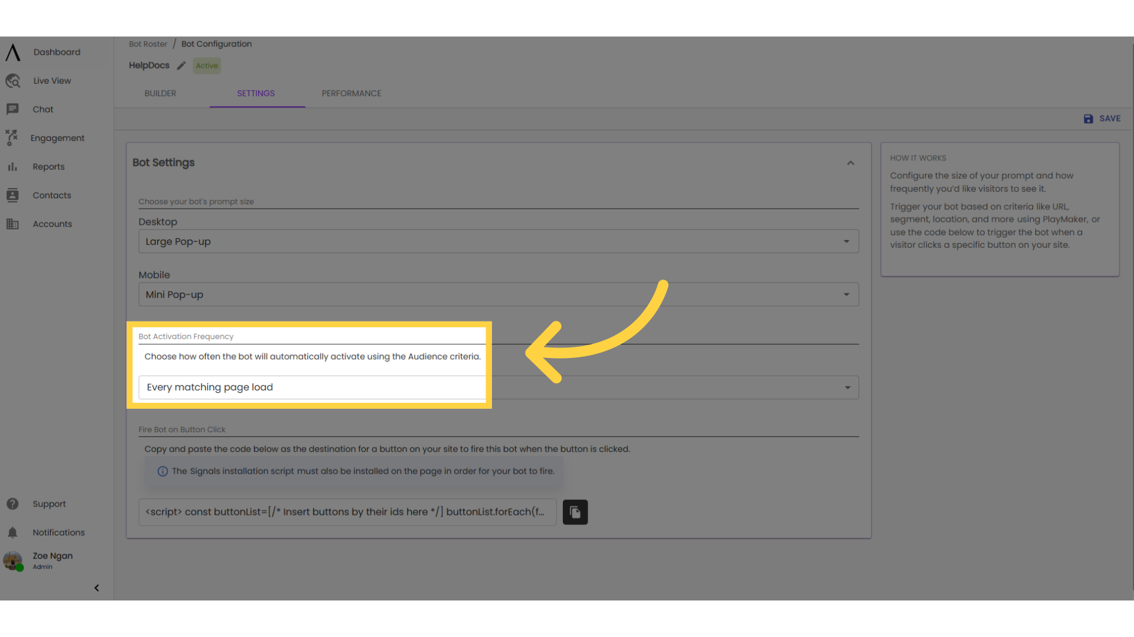
Task: Click the Engagement icon in sidebar
Action: pyautogui.click(x=12, y=137)
